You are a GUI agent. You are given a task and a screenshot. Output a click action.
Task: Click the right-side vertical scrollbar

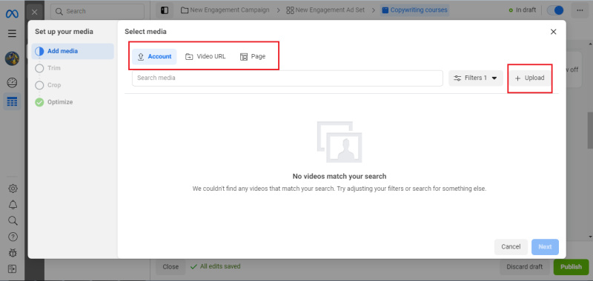590,131
